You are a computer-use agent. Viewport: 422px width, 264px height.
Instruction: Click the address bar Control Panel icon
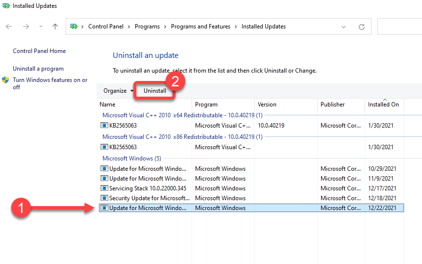click(x=74, y=26)
